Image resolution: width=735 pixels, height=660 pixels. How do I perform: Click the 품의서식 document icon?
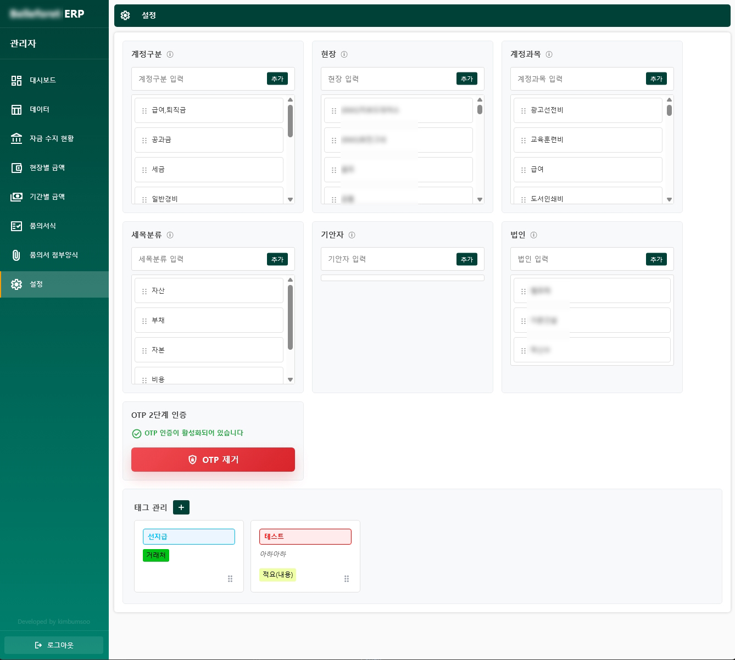[16, 226]
